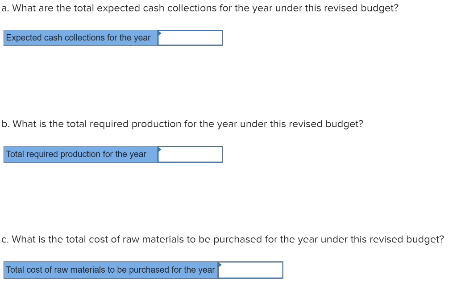Click blue triangle marker on required production field

[160, 149]
